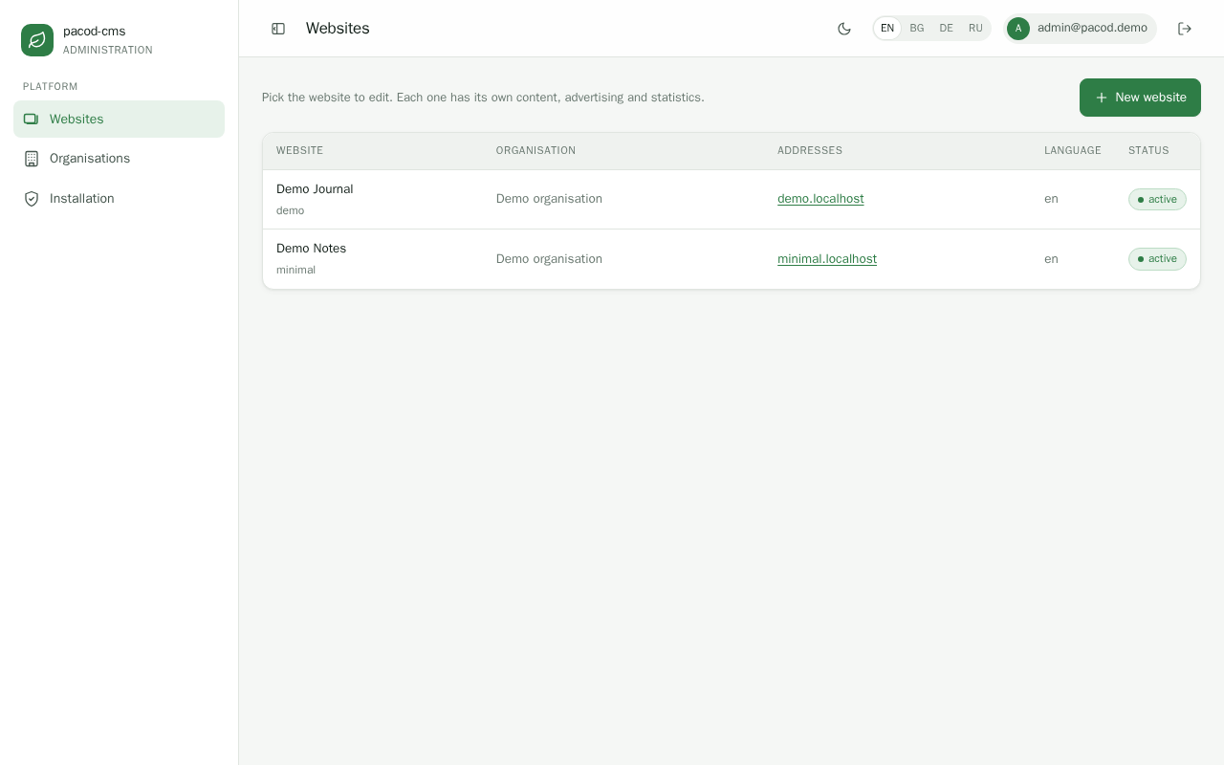Viewport: 1224px width, 765px height.
Task: Click the 'en' language in Demo Journal row
Action: coord(1051,199)
